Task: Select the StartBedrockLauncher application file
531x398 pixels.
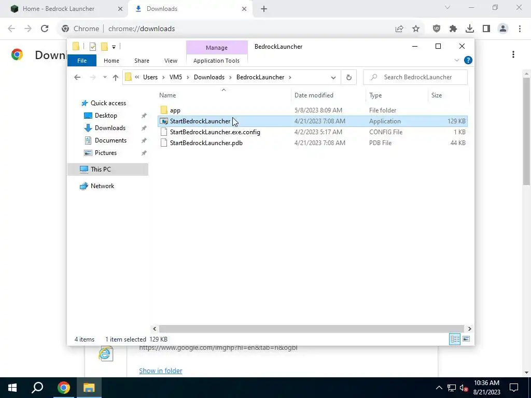Action: (x=313, y=121)
